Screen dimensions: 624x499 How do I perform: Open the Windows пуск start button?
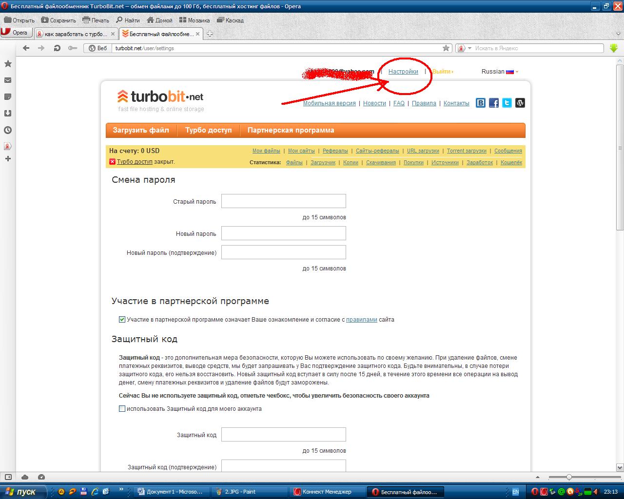23,492
